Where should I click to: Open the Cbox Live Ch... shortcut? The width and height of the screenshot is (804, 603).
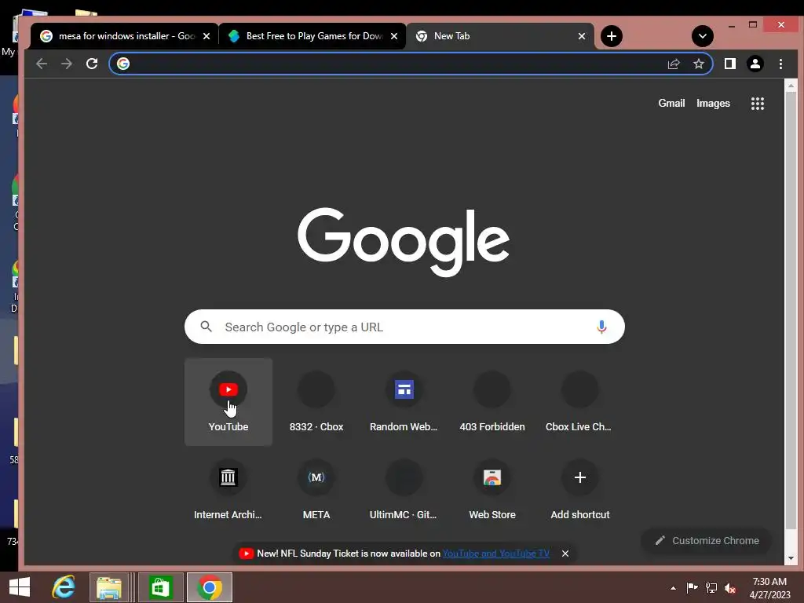pyautogui.click(x=580, y=401)
